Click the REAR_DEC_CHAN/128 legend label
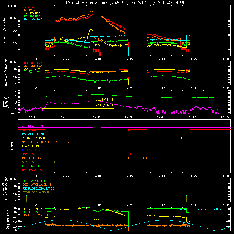 [x=39, y=188]
